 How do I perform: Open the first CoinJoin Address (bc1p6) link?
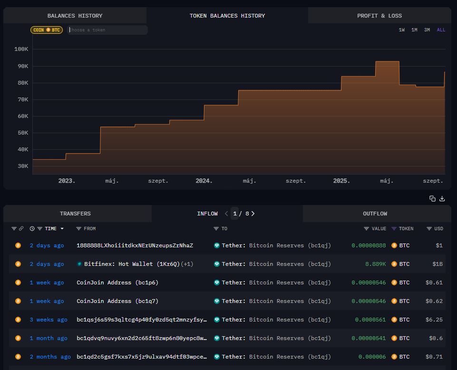117,282
